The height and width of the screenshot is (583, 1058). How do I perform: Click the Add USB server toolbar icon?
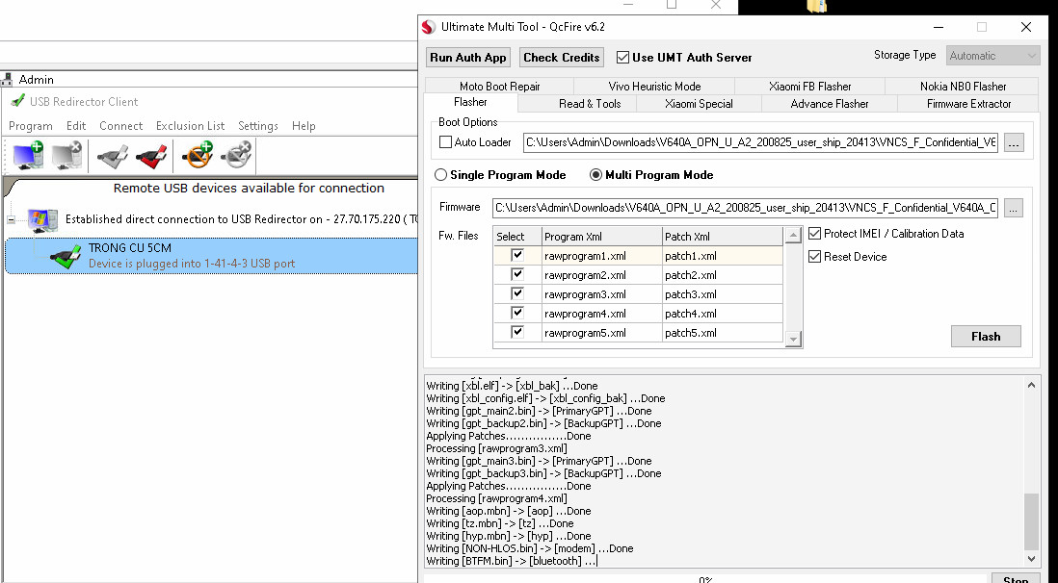[28, 156]
